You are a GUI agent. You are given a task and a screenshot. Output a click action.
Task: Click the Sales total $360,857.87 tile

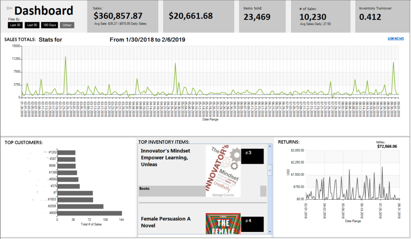click(x=123, y=16)
